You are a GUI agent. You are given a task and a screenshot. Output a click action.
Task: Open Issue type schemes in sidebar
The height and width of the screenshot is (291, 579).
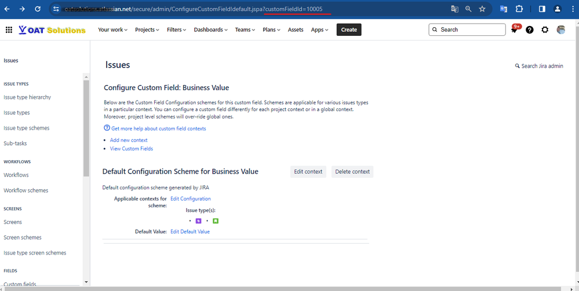coord(27,128)
